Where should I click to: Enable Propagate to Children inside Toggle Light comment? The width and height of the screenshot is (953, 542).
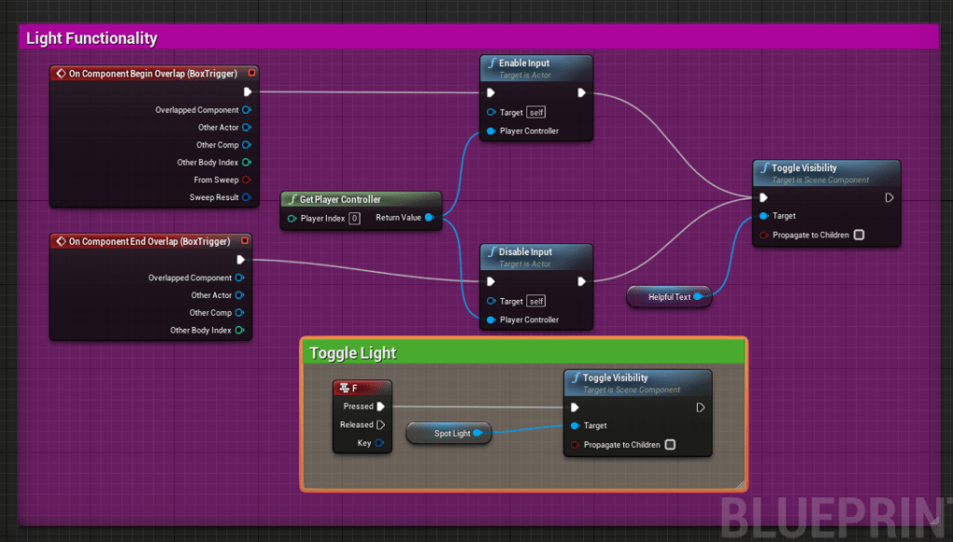[670, 445]
